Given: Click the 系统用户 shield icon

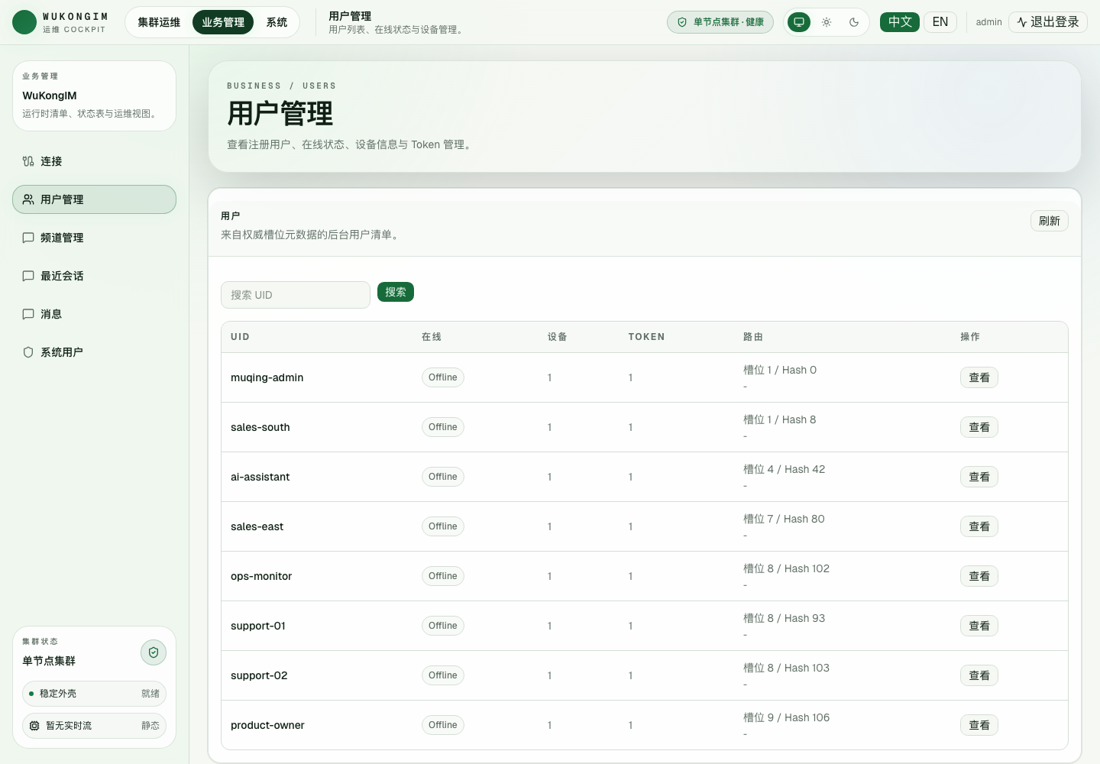Looking at the screenshot, I should click(x=28, y=352).
